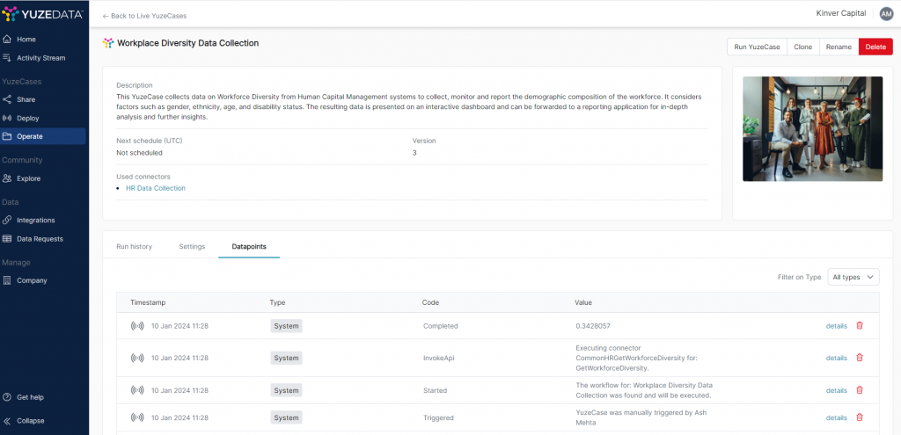901x435 pixels.
Task: Open the Filter on Type dropdown
Action: 853,277
